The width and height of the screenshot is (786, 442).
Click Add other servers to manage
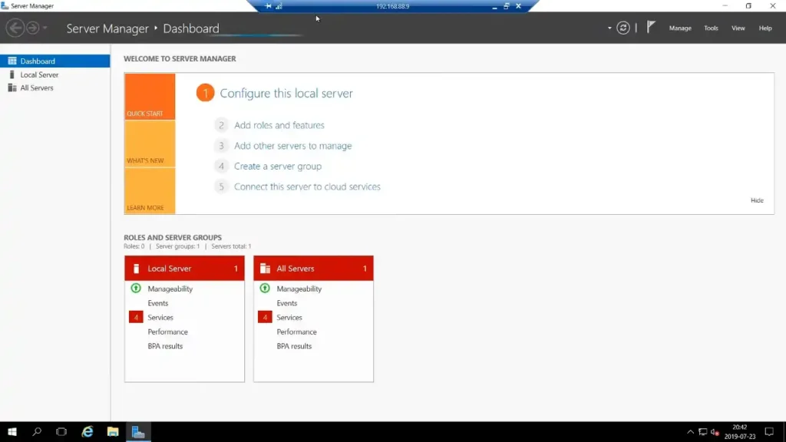tap(292, 146)
